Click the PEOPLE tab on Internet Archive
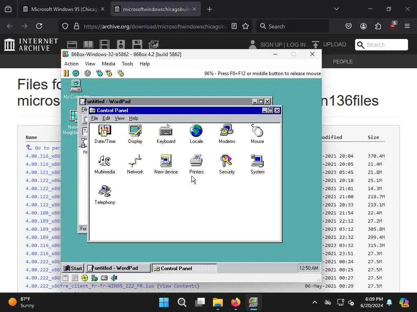 click(342, 62)
